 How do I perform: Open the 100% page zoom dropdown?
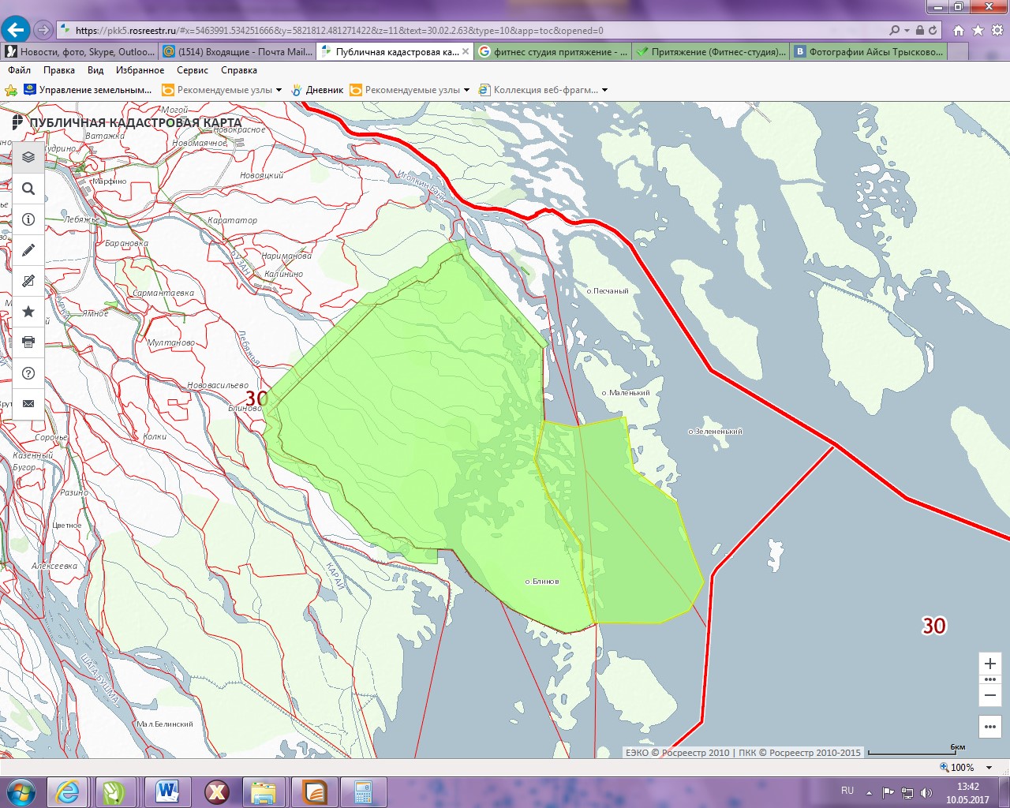click(989, 768)
